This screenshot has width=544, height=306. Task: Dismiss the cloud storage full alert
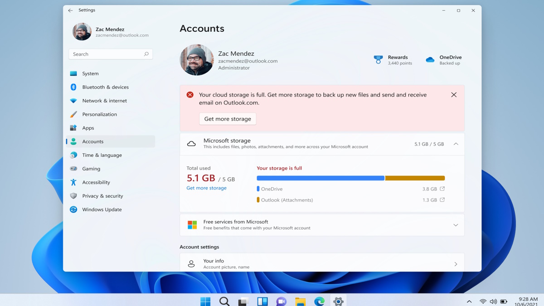click(454, 95)
